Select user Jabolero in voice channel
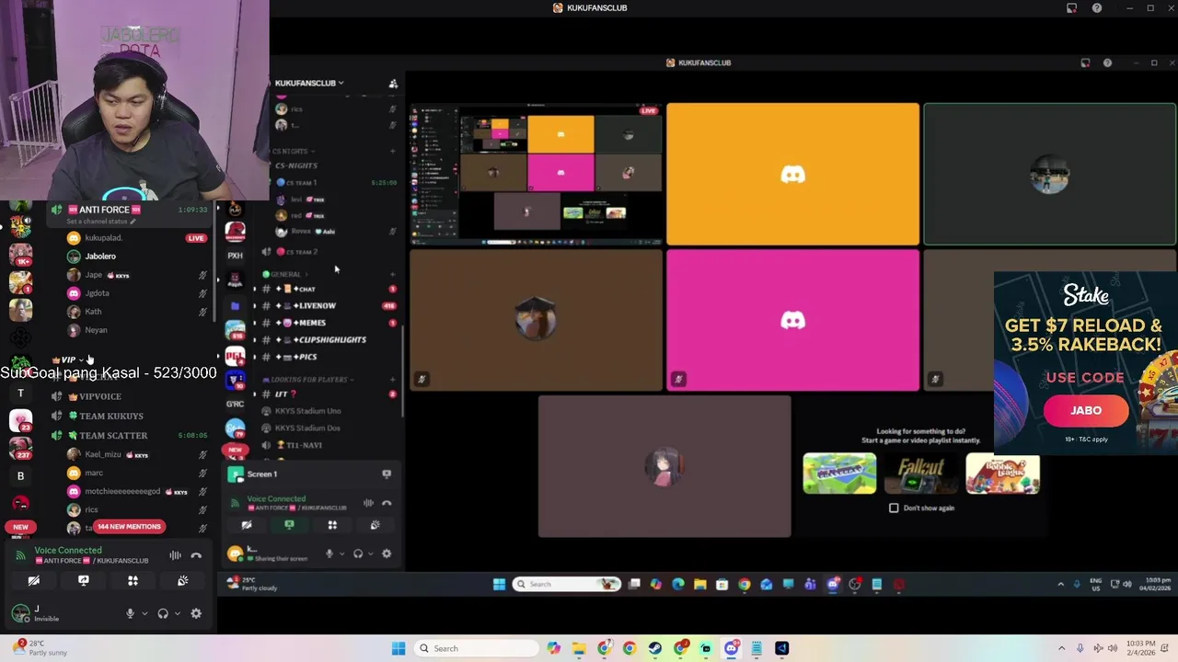Image resolution: width=1178 pixels, height=662 pixels. (100, 257)
